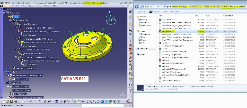Click the Save floppy disk icon in CATIA
The width and height of the screenshot is (247, 108).
point(11,102)
